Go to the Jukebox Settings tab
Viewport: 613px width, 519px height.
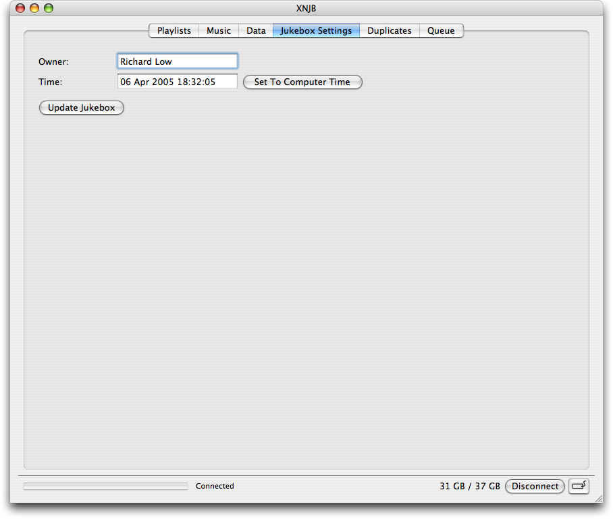tap(316, 30)
